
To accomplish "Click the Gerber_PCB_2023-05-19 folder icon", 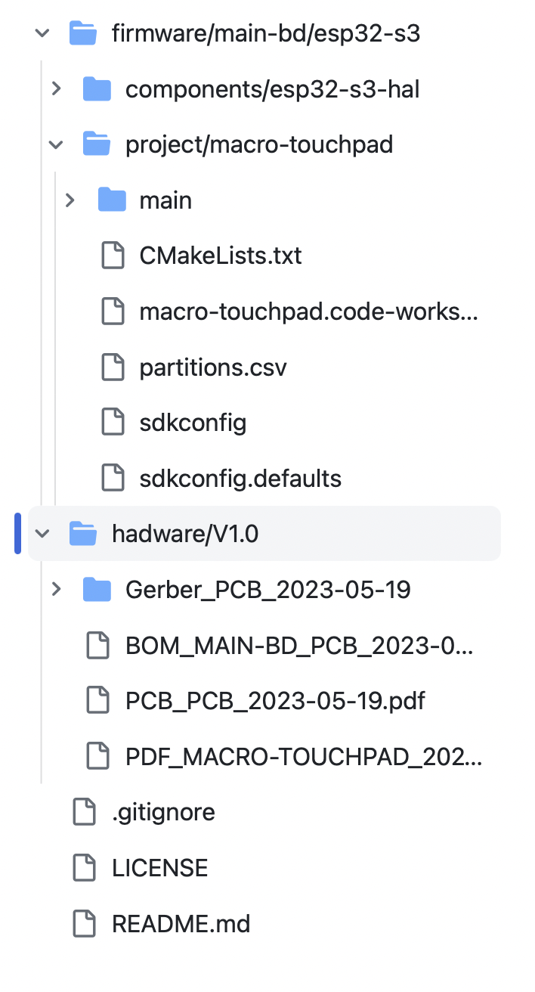I will tap(97, 589).
